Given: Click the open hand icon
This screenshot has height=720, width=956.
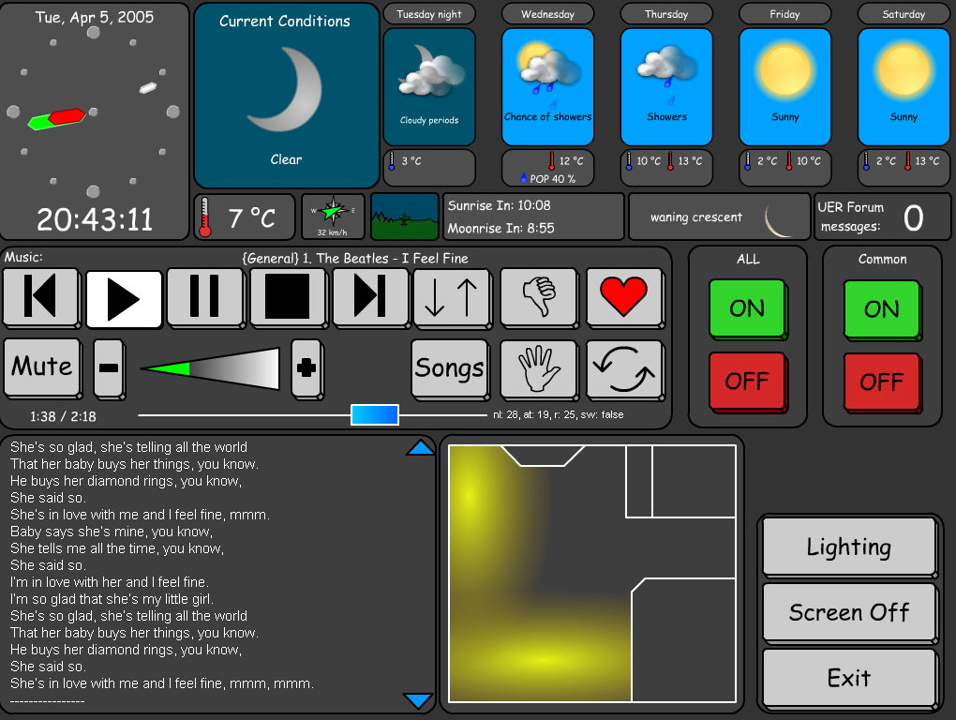Looking at the screenshot, I should pyautogui.click(x=537, y=368).
